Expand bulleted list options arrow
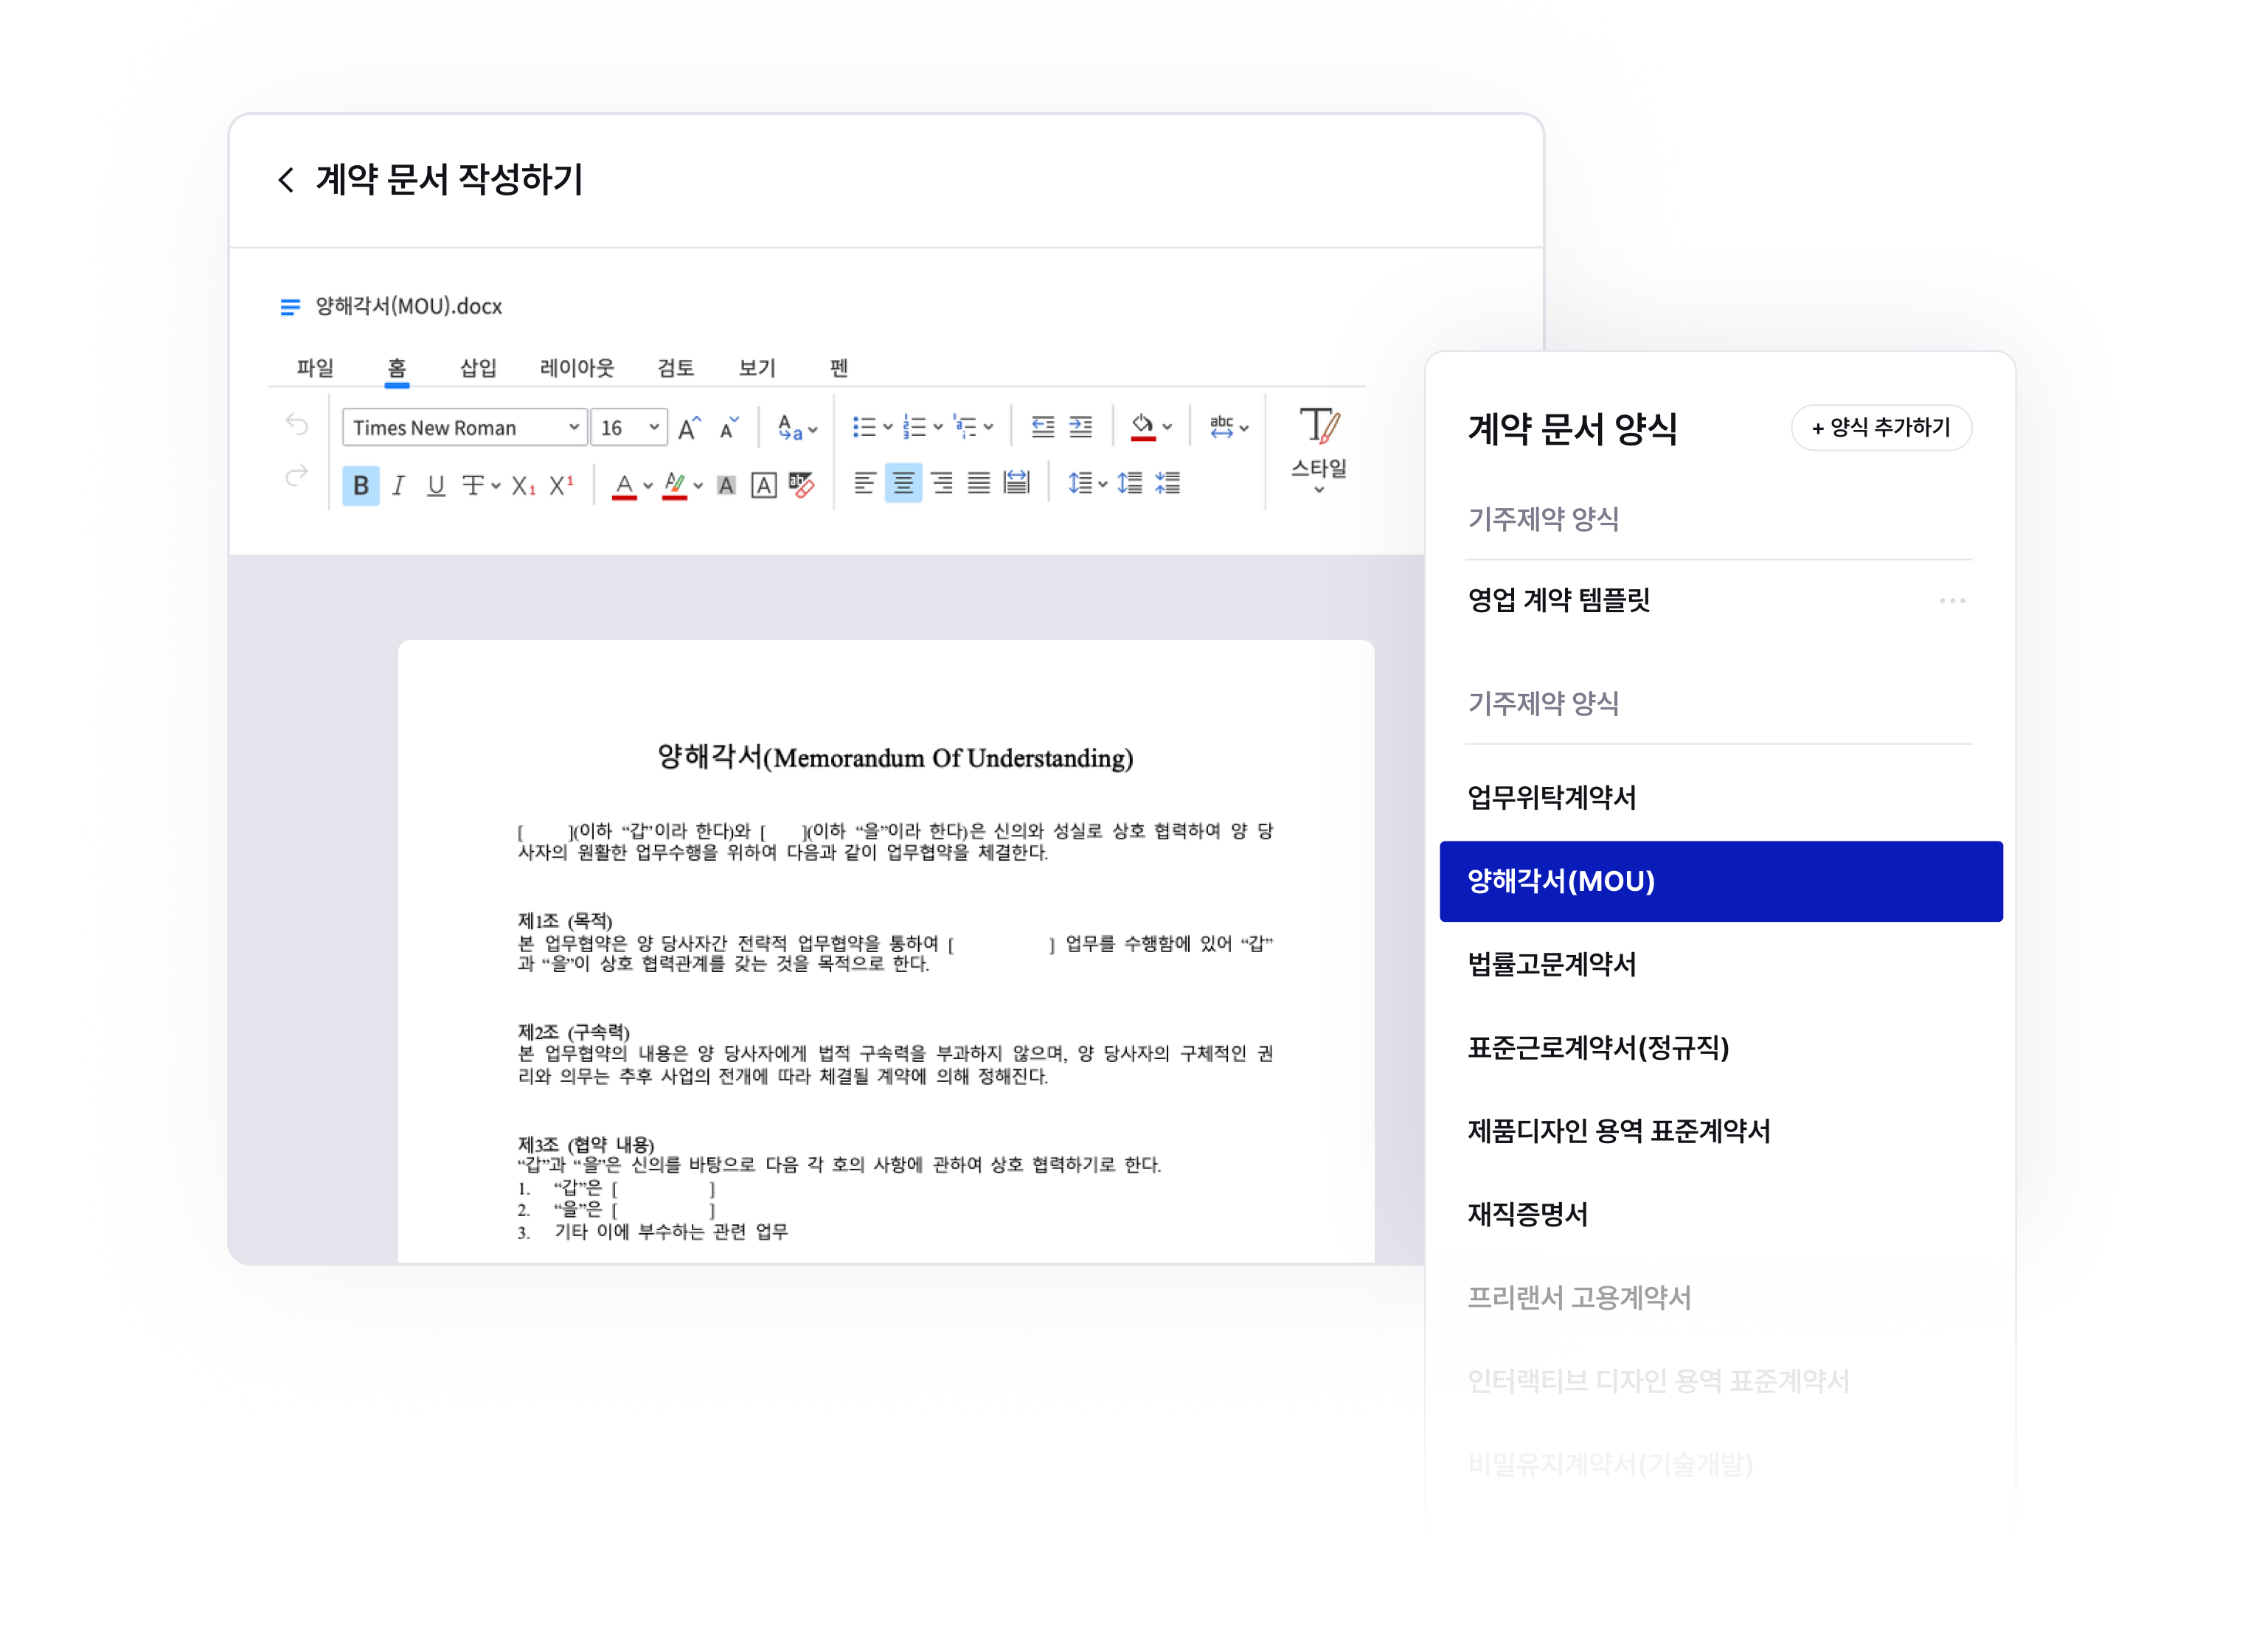The height and width of the screenshot is (1652, 2242). click(x=887, y=428)
